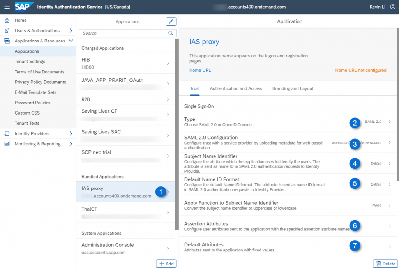Switch to Branding and Layout tab
This screenshot has height=269, width=399.
coord(293,88)
